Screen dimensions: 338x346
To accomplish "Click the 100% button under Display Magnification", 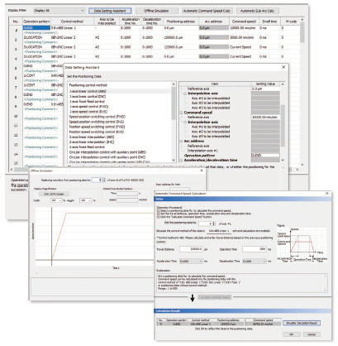I will pyautogui.click(x=54, y=194).
